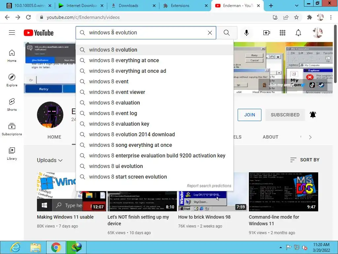Open the channel ABOUT tab
This screenshot has width=338, height=254.
click(270, 137)
